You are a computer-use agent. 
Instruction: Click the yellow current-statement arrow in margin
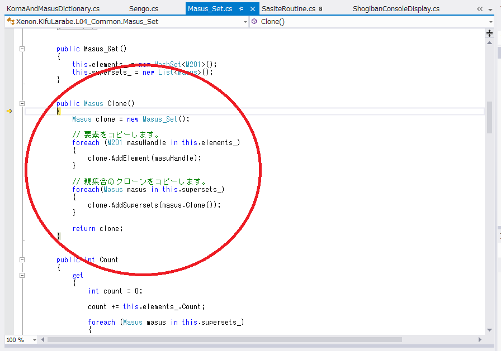tap(9, 111)
